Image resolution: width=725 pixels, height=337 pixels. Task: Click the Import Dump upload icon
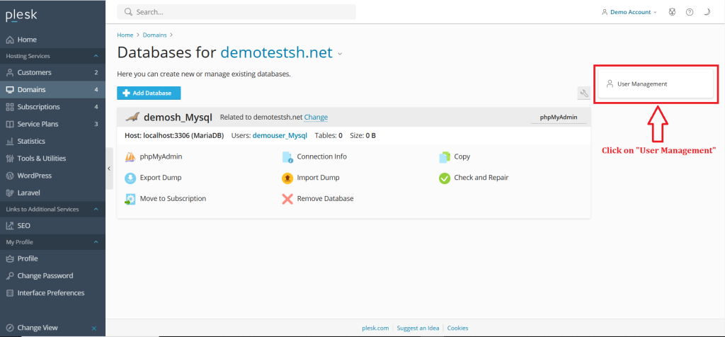[x=287, y=178]
